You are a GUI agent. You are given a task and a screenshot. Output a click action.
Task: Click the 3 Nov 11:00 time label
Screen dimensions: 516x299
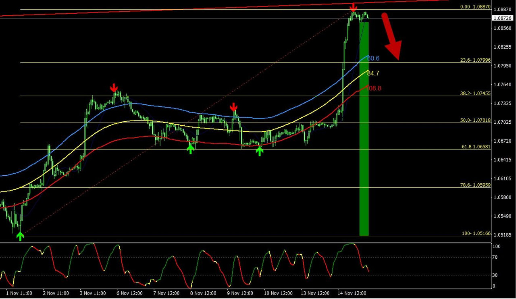tap(93, 293)
